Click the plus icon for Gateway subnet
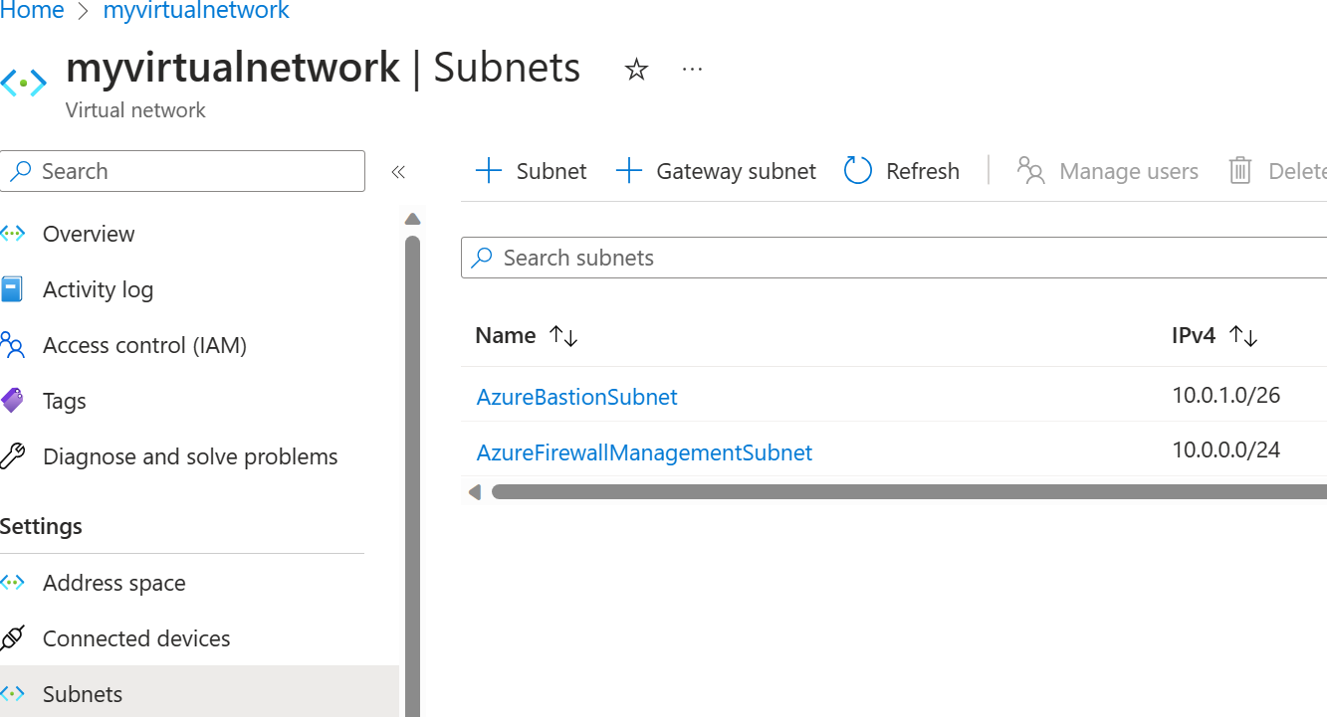1327x717 pixels. click(629, 171)
